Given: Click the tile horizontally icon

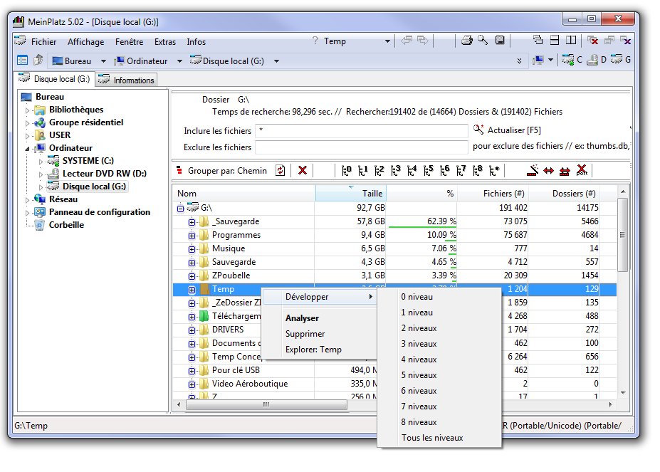Looking at the screenshot, I should pyautogui.click(x=555, y=40).
